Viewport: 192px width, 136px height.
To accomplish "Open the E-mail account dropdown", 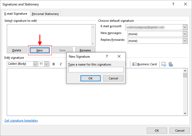I will (185, 27).
